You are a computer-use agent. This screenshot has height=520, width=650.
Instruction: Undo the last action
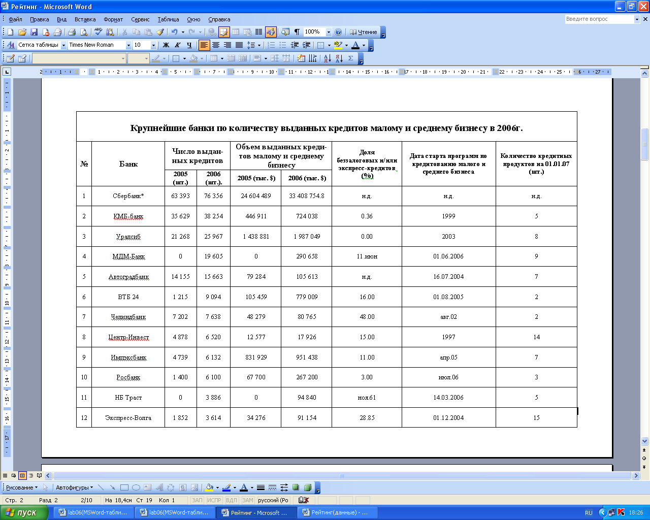174,32
